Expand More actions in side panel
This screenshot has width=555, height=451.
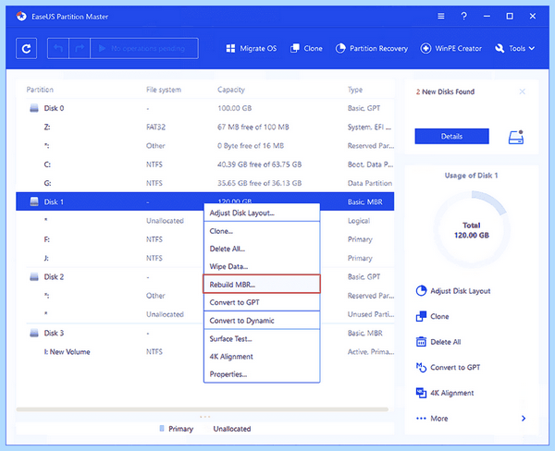[471, 419]
